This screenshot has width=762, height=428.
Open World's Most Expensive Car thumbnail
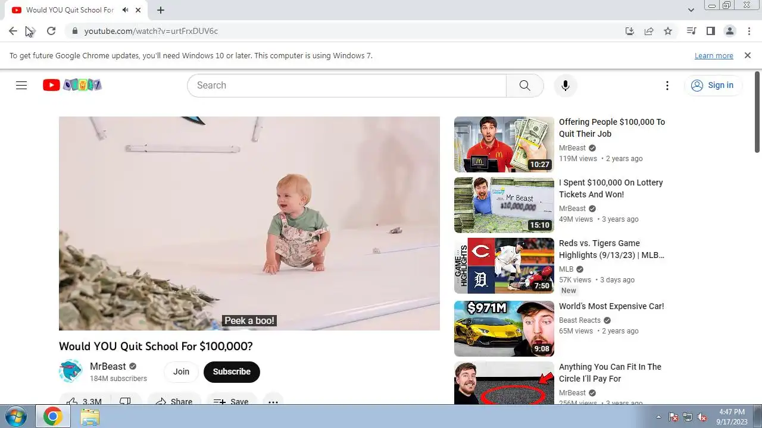[504, 329]
